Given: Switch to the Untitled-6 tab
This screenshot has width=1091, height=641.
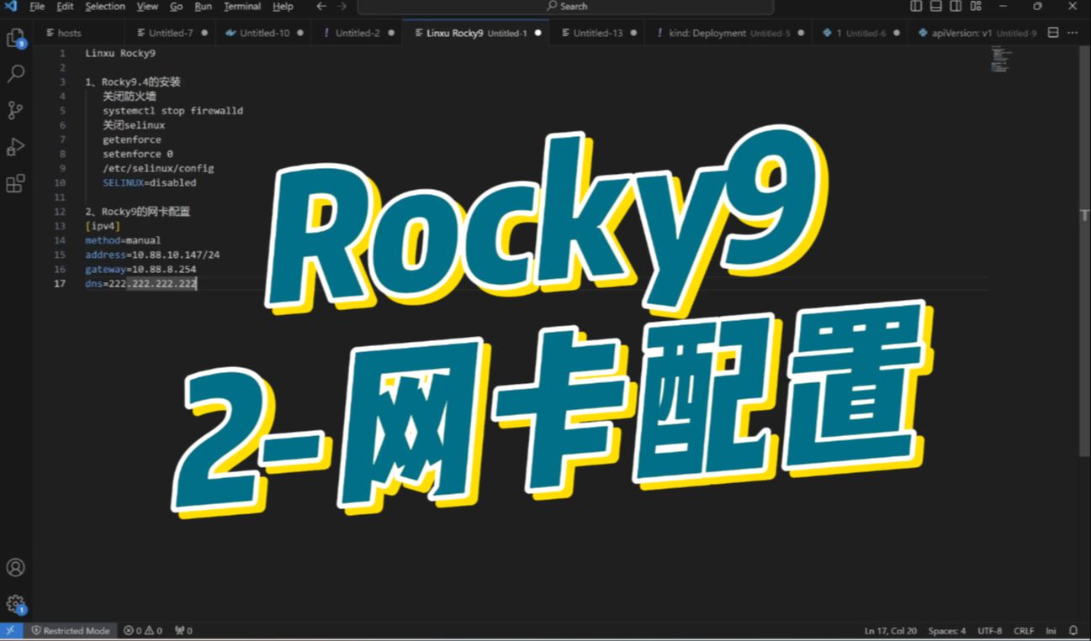Looking at the screenshot, I should pyautogui.click(x=861, y=33).
